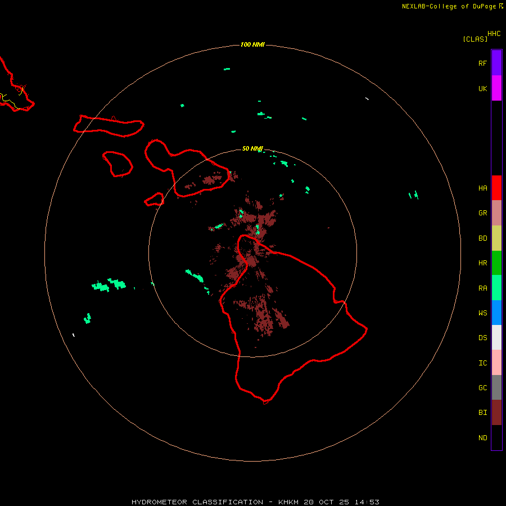The height and width of the screenshot is (506, 506).
Task: Click the BI brown legend swatch
Action: [496, 413]
